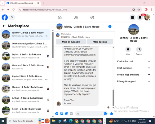Open the Facebook logo home link

5,18
